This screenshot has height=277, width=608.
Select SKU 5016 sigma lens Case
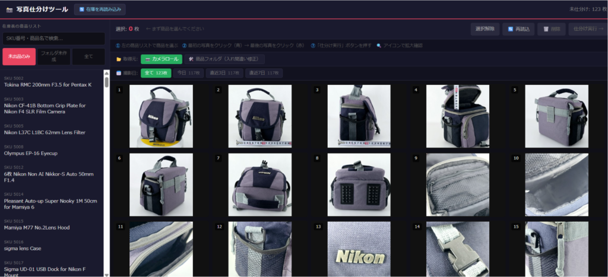click(x=52, y=245)
